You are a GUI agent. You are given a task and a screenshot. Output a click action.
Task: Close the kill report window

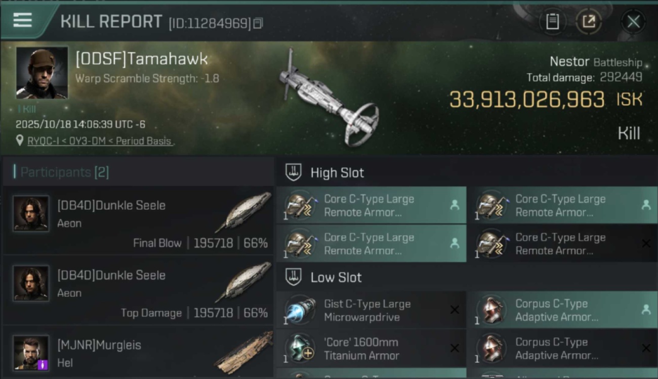[x=633, y=22]
